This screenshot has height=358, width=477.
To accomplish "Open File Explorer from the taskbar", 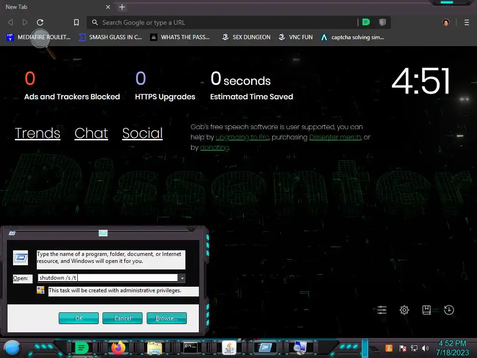I will [155, 348].
